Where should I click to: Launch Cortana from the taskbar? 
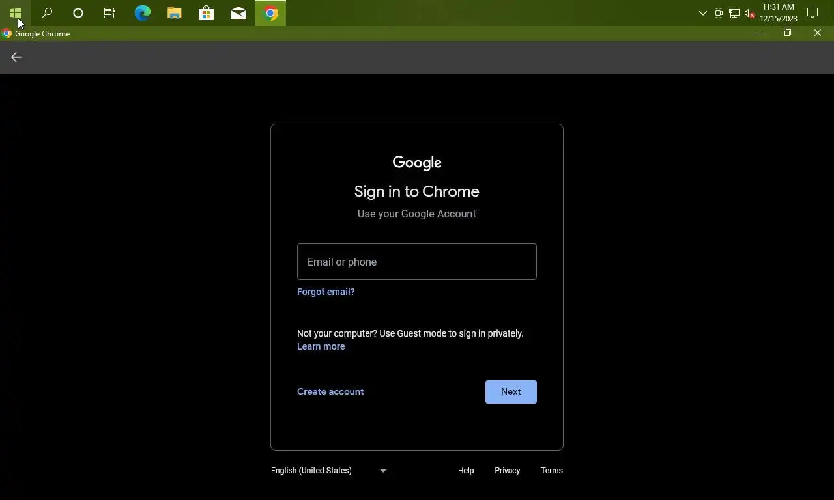pos(78,13)
